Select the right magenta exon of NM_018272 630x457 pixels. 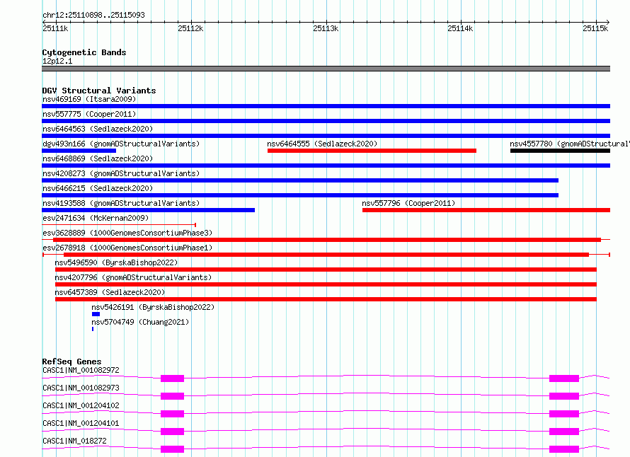[564, 449]
